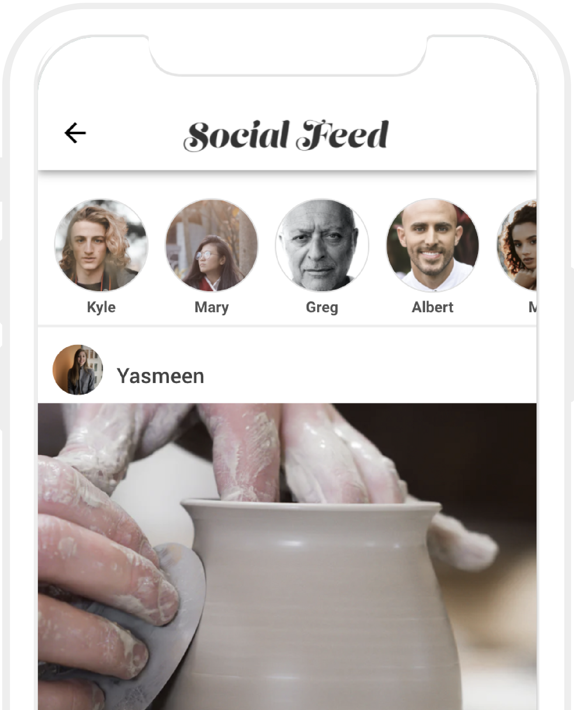This screenshot has width=574, height=710.
Task: Click the phone notch at screen top
Action: tap(288, 55)
